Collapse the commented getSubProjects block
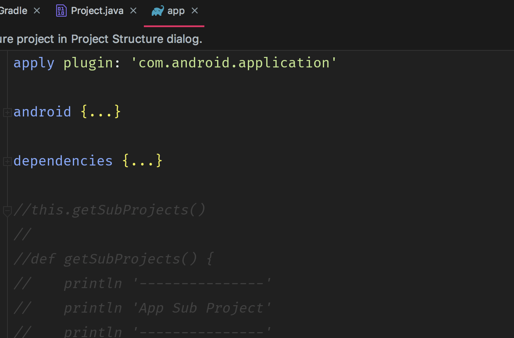The width and height of the screenshot is (514, 338). pyautogui.click(x=7, y=211)
